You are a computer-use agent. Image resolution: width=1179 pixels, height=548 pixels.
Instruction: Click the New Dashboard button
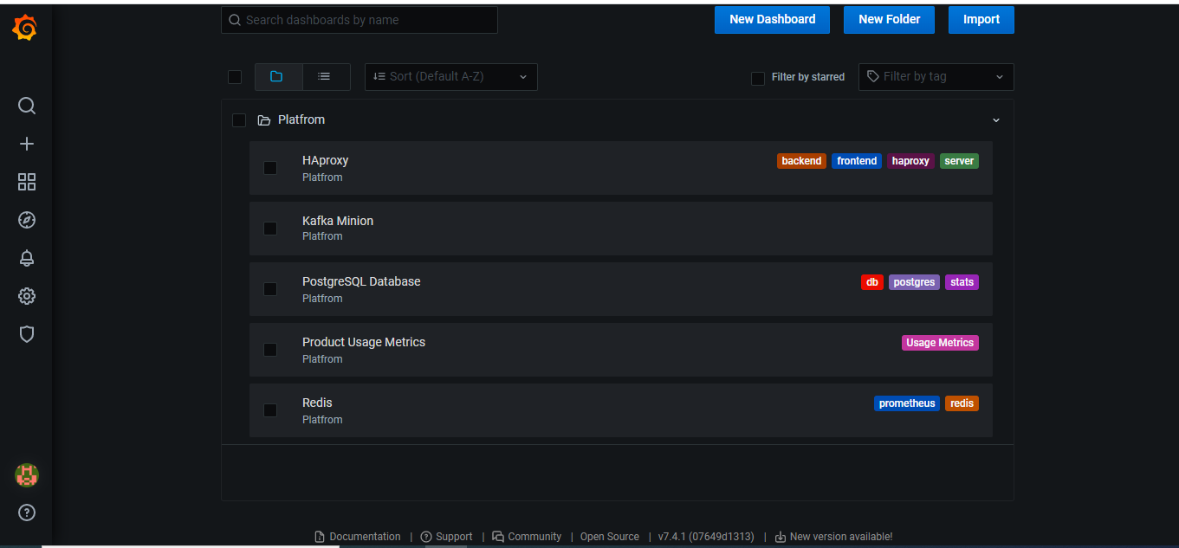[x=772, y=20]
